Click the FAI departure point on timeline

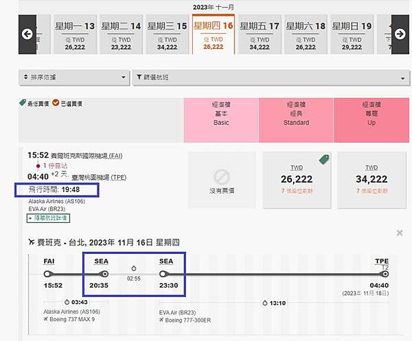(x=47, y=274)
